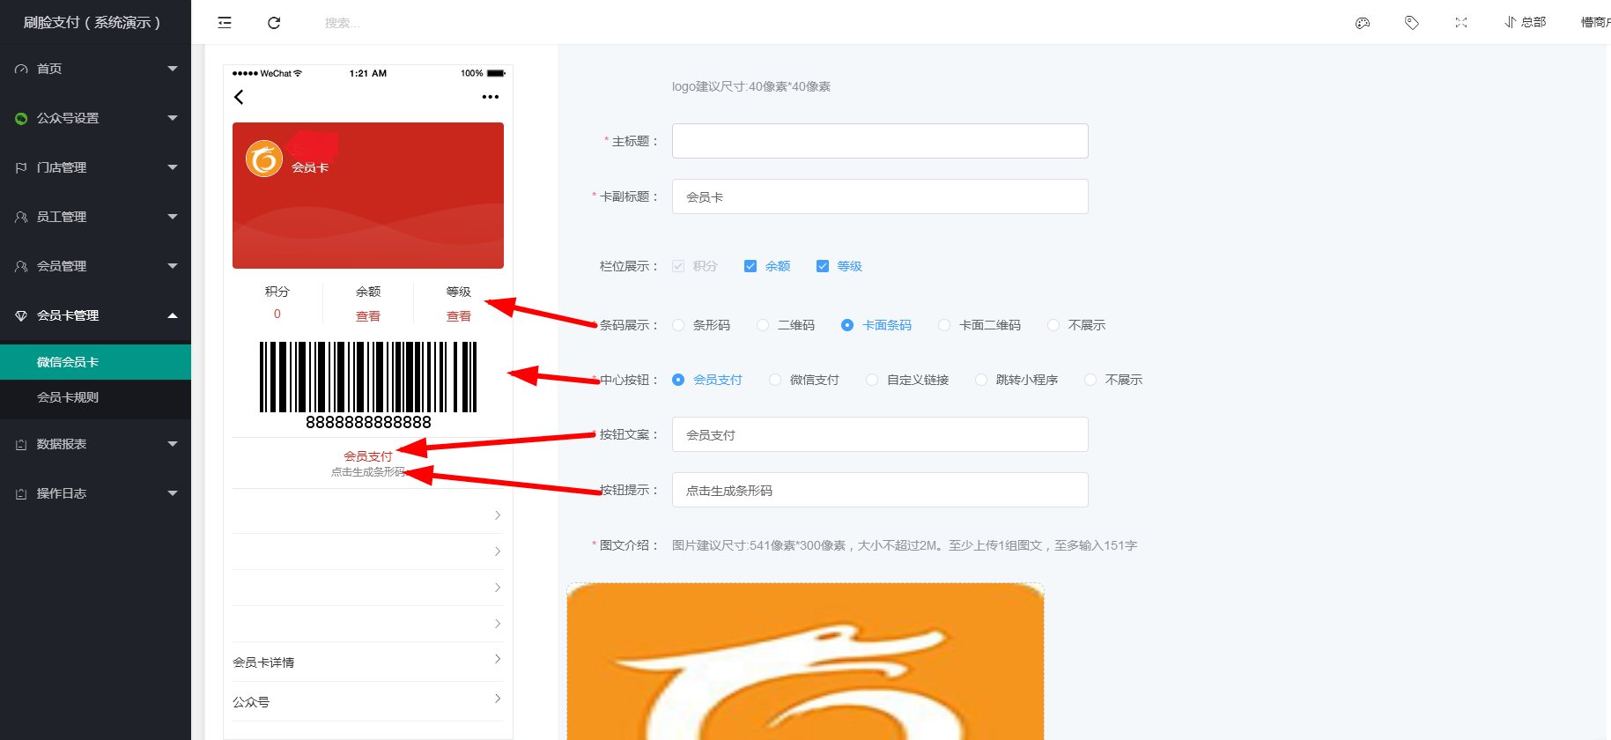
Task: Open the theme palette icon
Action: (x=1363, y=23)
